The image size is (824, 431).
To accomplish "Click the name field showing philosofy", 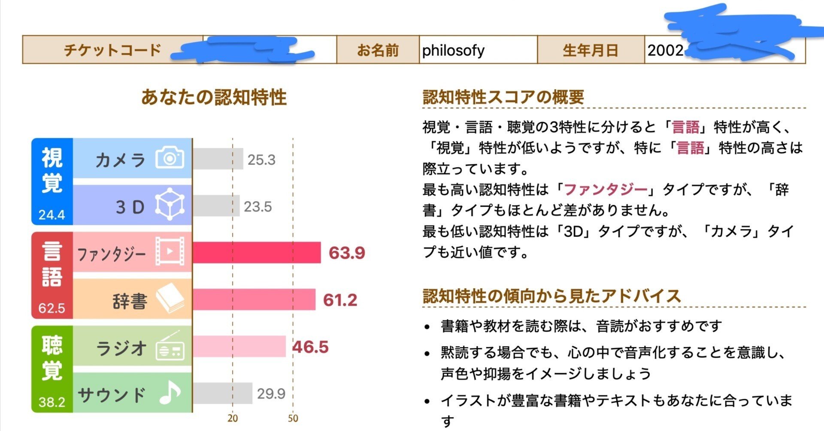I will coord(478,50).
